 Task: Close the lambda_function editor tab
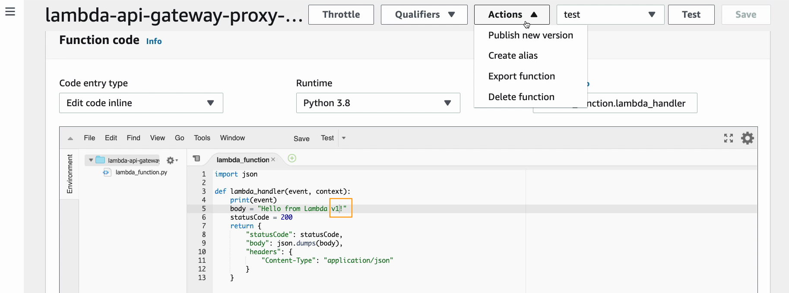click(x=273, y=160)
